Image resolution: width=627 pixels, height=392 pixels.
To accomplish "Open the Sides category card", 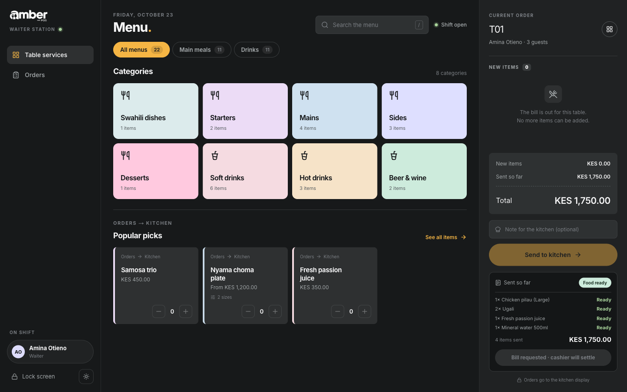I will click(424, 111).
